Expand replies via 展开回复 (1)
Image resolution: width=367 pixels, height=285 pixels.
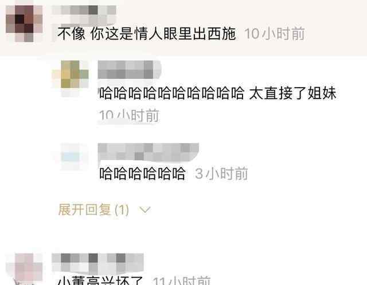point(93,209)
